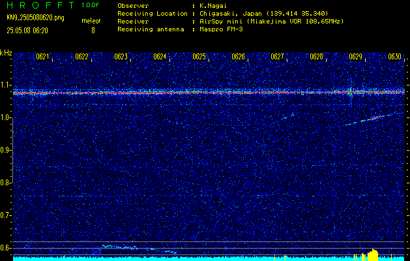The image size is (410, 261).
Task: Select the AirSpy mini receiver value
Action: pos(271,22)
